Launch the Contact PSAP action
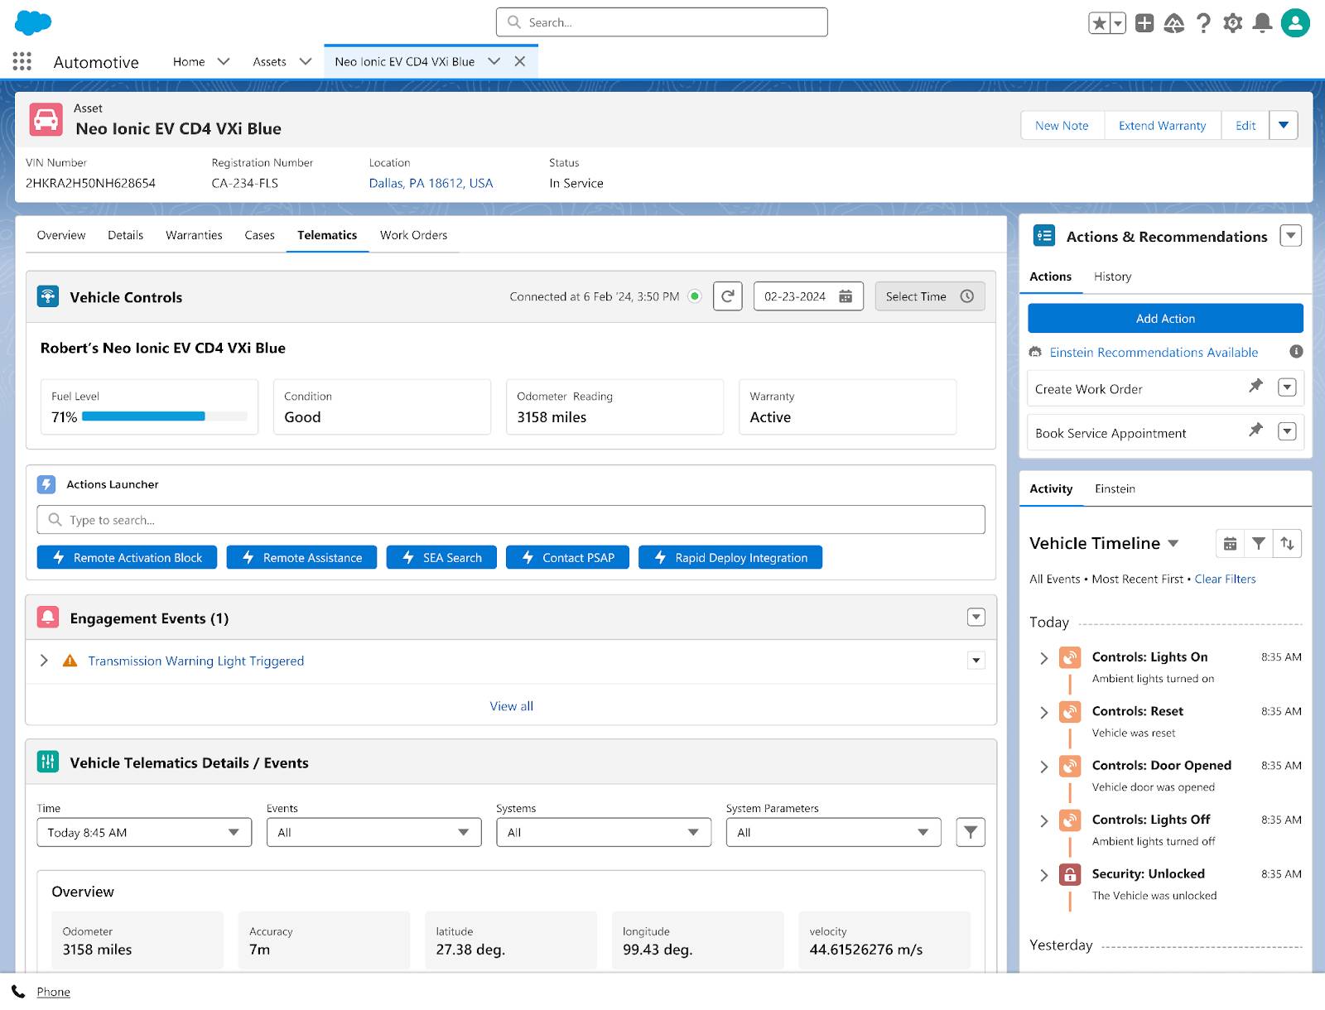This screenshot has width=1325, height=1010. tap(567, 557)
